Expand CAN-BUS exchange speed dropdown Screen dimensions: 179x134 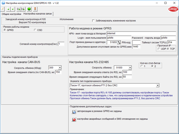[x=60, y=68]
